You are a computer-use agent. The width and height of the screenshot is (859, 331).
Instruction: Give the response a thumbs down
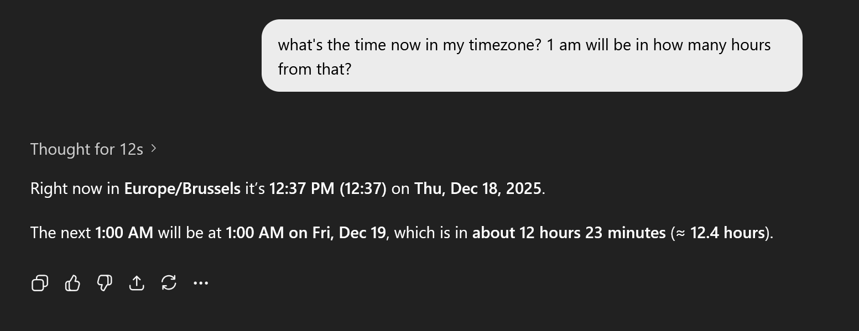coord(105,283)
